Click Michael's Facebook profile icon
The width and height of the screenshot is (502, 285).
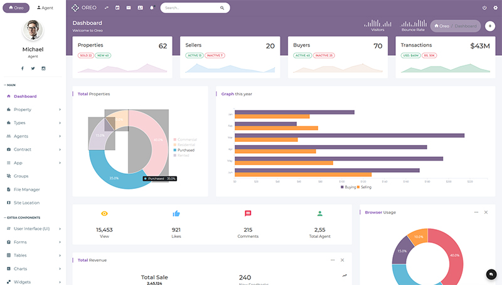click(22, 68)
